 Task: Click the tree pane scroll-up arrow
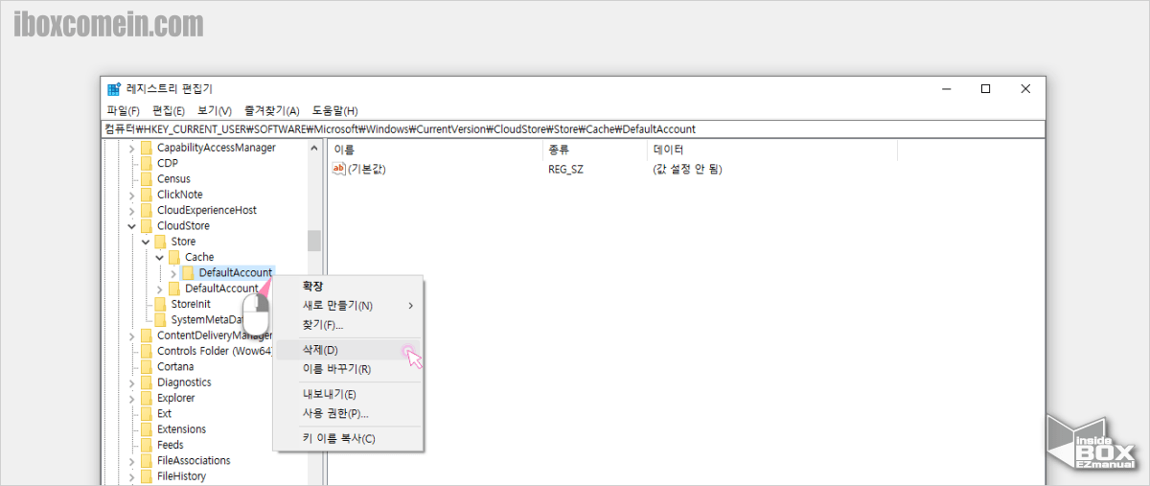314,148
